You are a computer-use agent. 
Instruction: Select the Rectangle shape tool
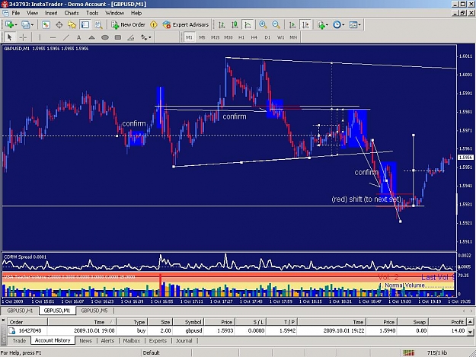coord(118,37)
